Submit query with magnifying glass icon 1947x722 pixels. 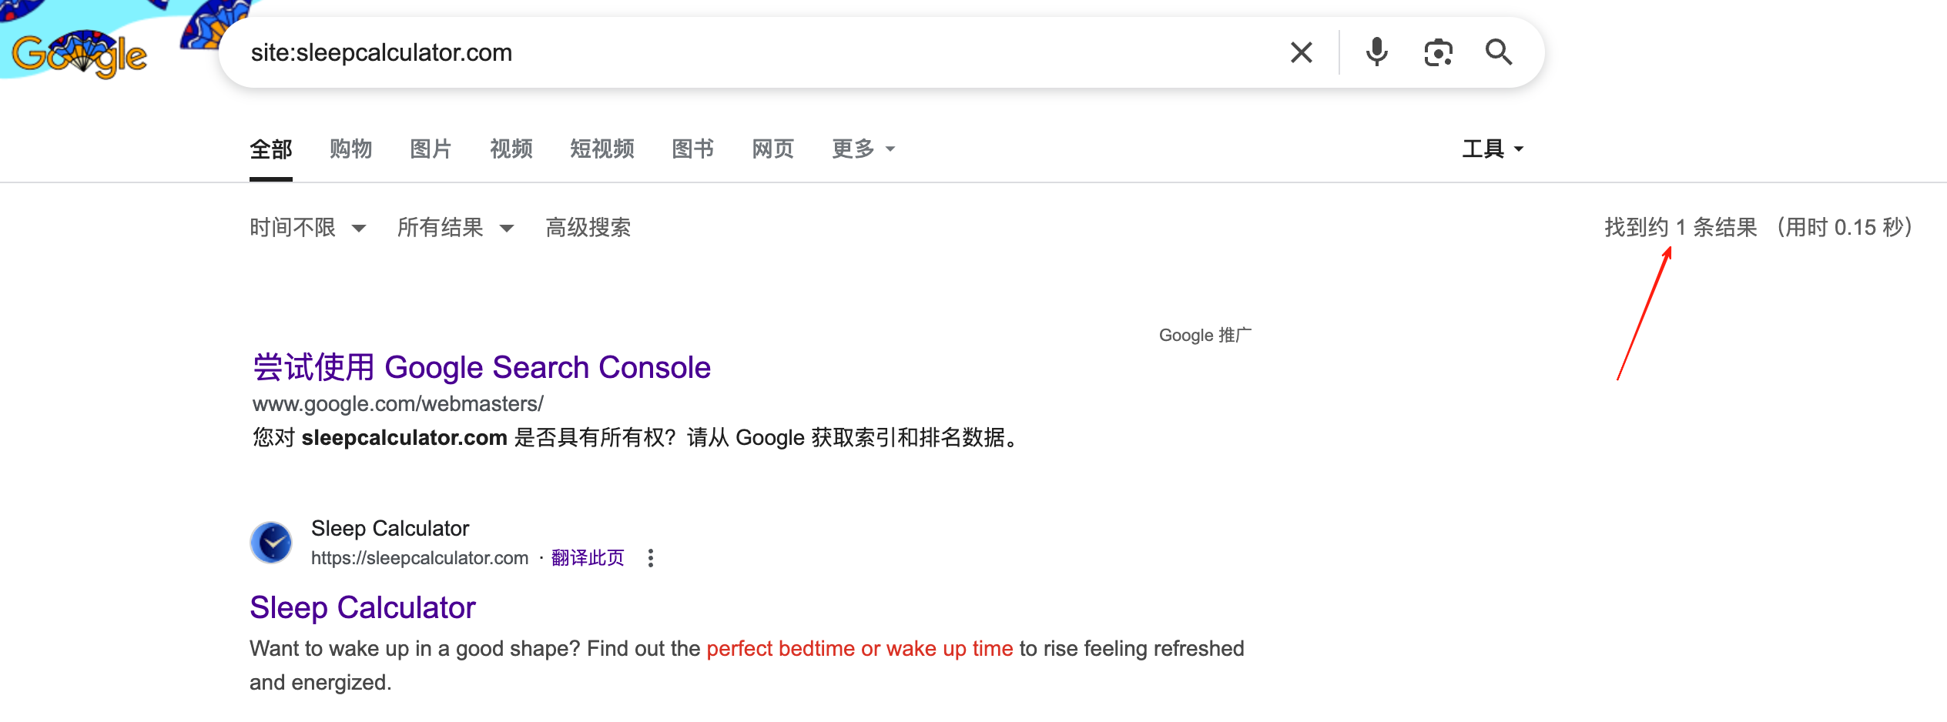1499,52
